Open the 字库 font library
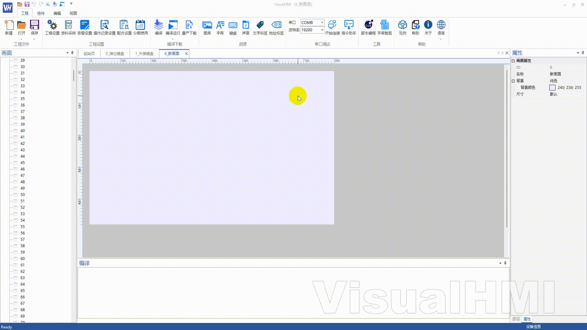Image resolution: width=587 pixels, height=330 pixels. pyautogui.click(x=220, y=28)
